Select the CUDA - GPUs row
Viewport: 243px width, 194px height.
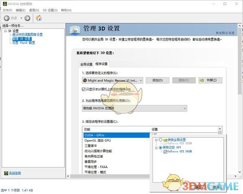(x=116, y=135)
